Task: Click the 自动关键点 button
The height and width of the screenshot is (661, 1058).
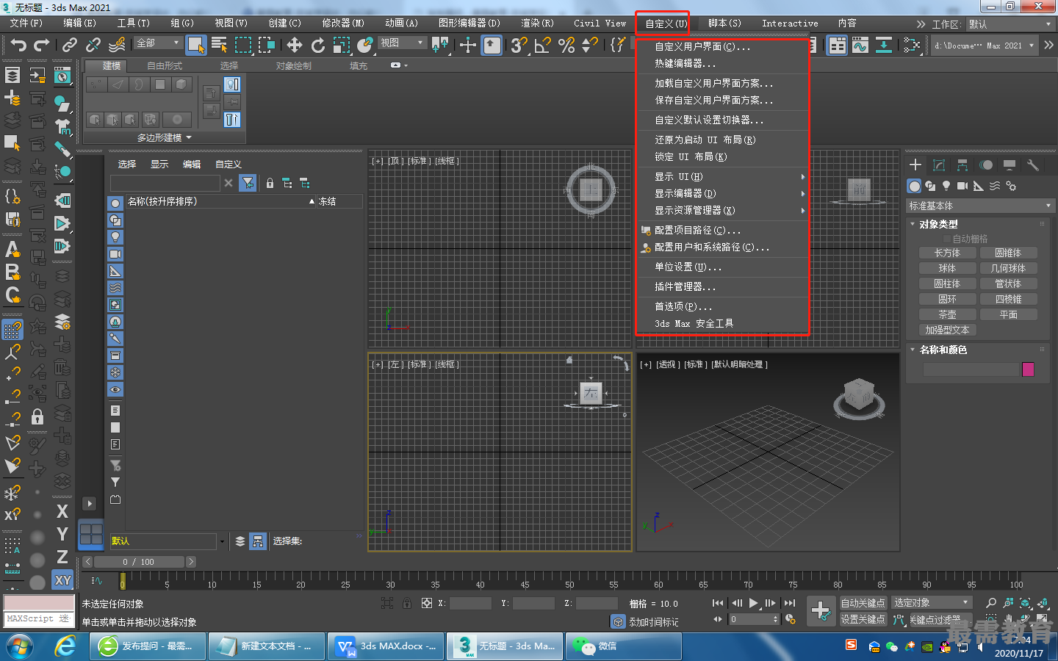Action: click(863, 603)
